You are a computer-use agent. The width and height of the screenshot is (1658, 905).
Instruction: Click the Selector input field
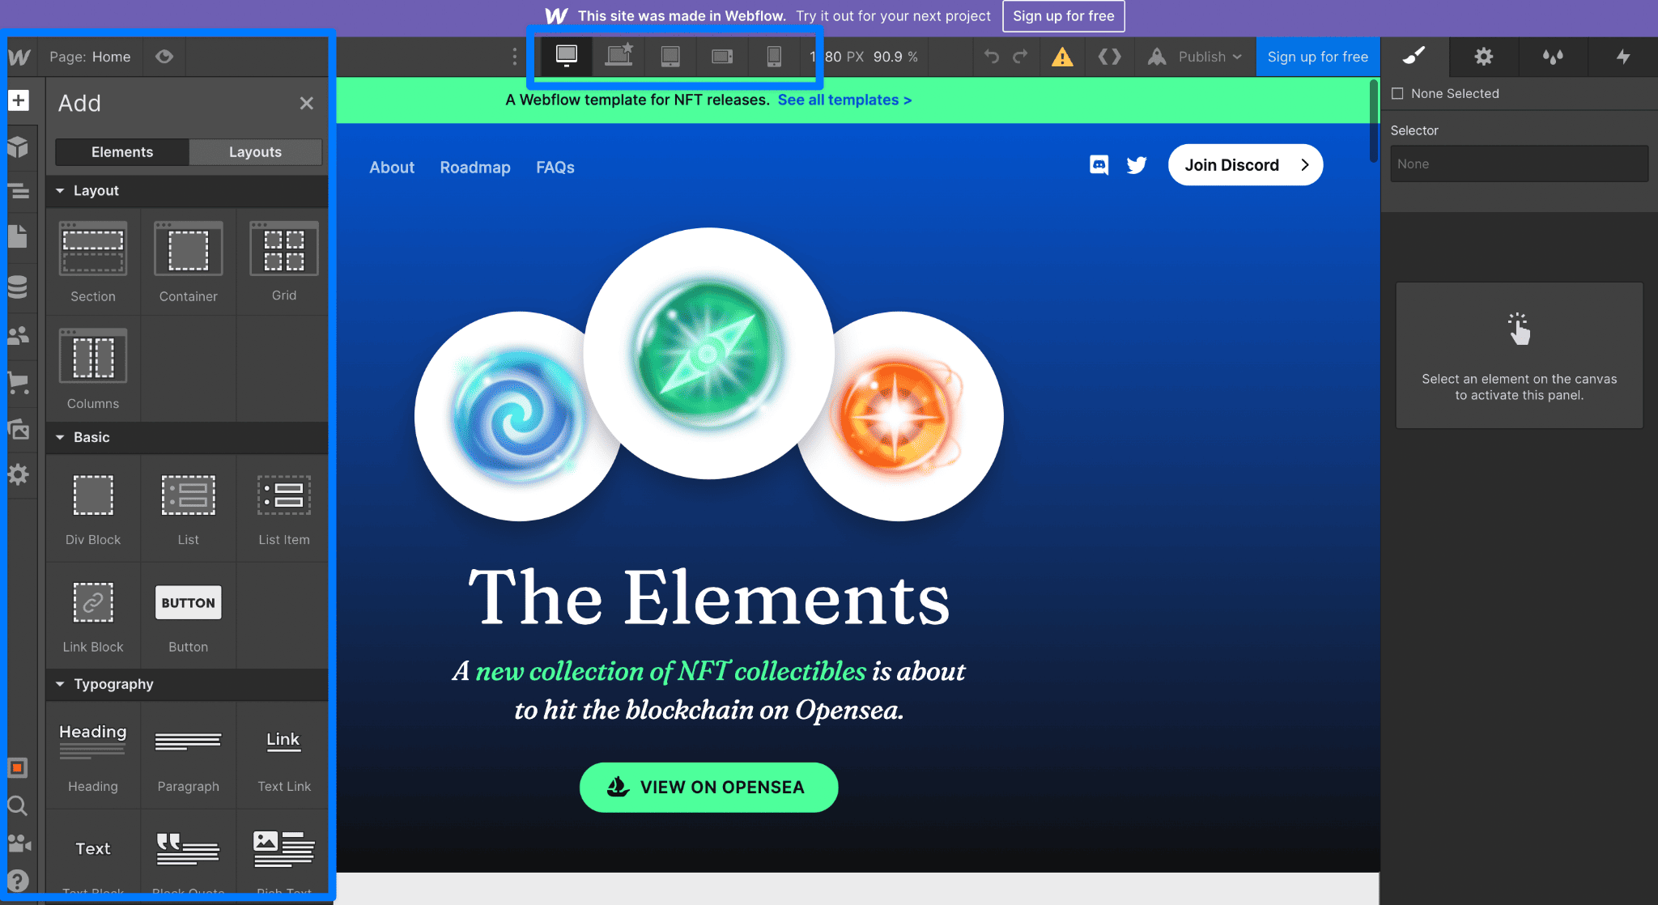pyautogui.click(x=1519, y=163)
